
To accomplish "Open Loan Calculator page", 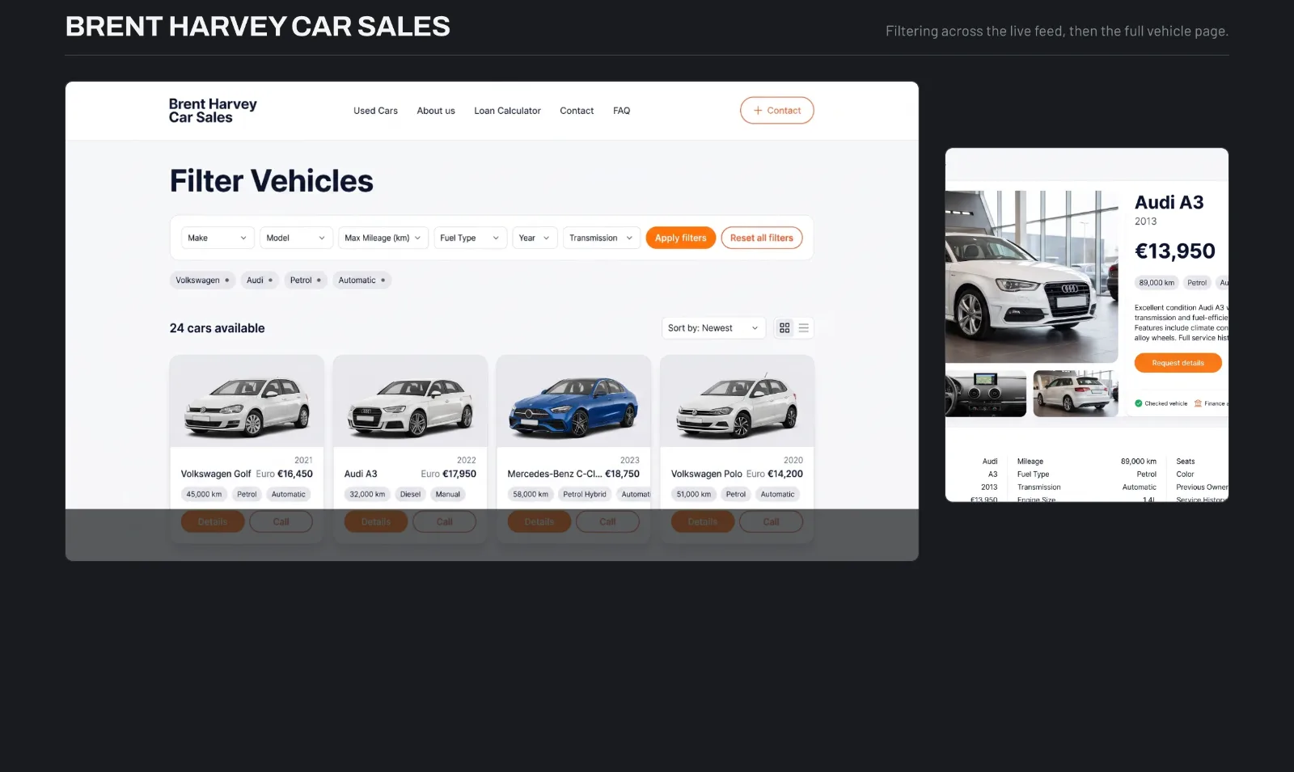I will (x=507, y=111).
